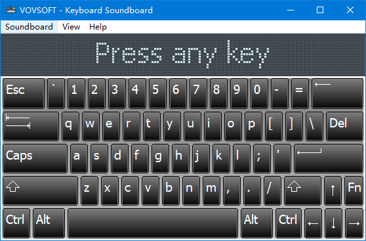Click the d key
Screen dimensions: 366x241
click(x=119, y=158)
